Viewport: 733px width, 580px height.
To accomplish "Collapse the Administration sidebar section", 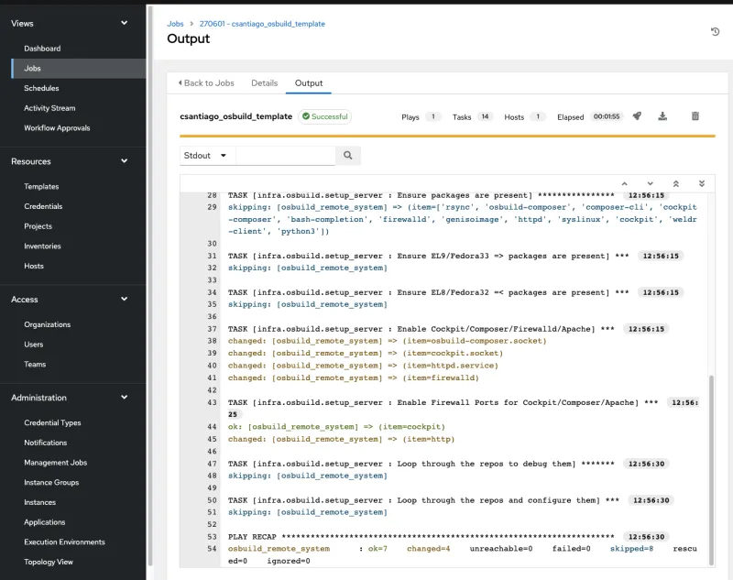I will click(125, 398).
